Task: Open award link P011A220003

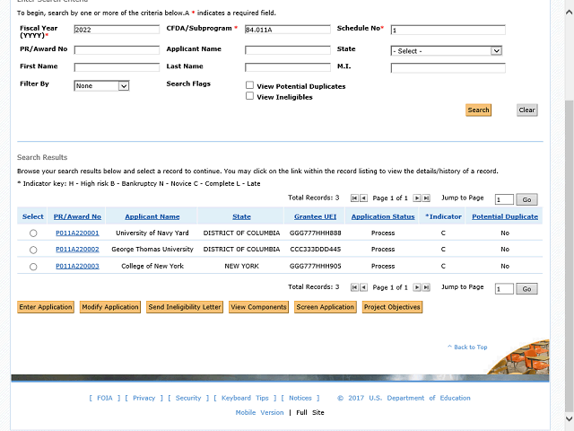Action: [77, 266]
